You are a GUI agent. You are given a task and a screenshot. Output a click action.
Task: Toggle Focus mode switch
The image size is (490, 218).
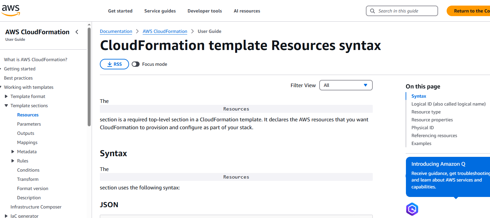pyautogui.click(x=136, y=64)
